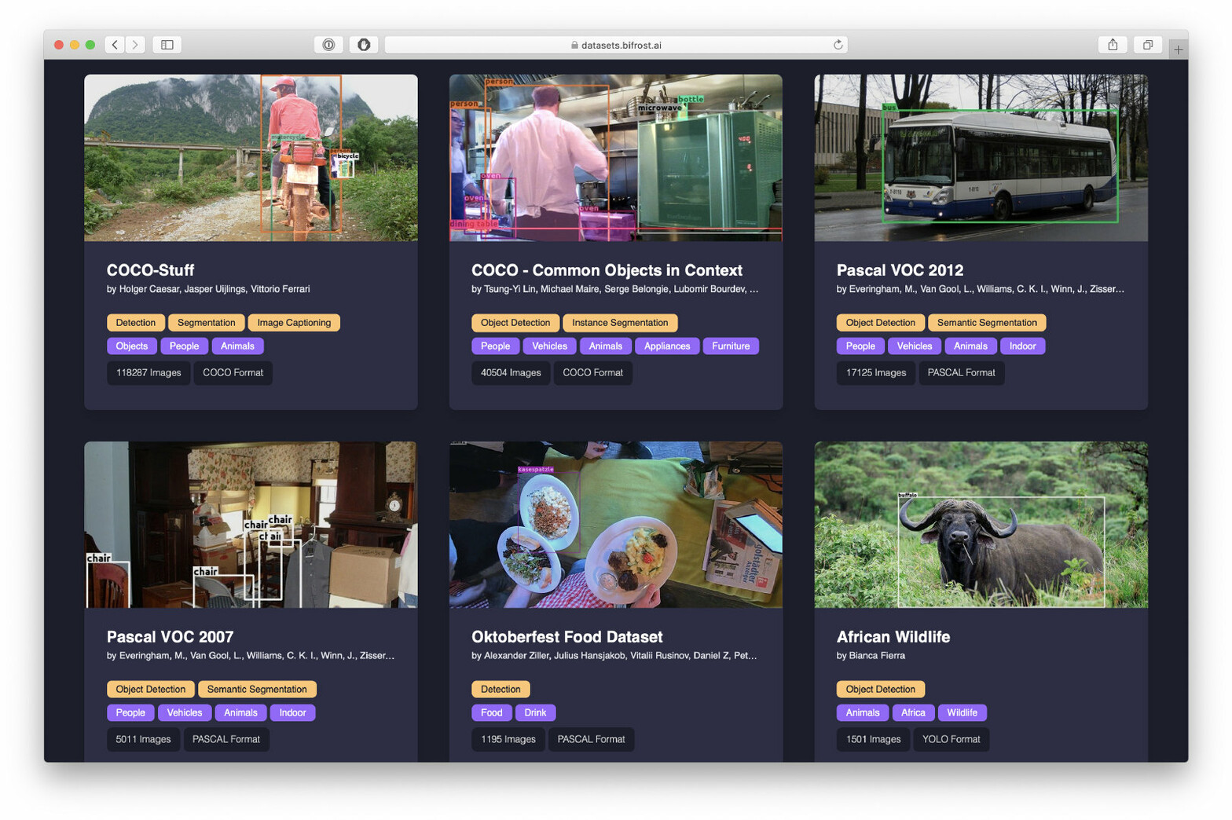Select the Image Captioning tag on COCO-Stuff
1232x820 pixels.
(294, 323)
